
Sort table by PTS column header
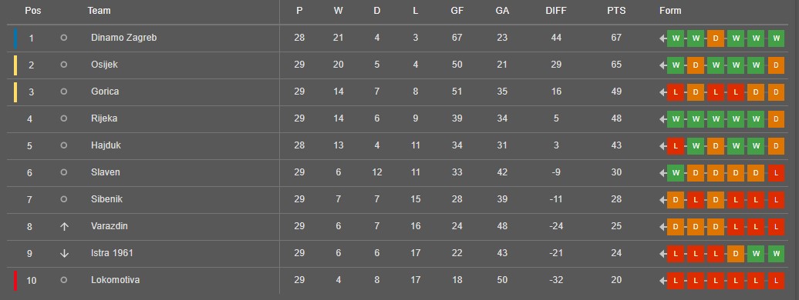click(x=616, y=11)
